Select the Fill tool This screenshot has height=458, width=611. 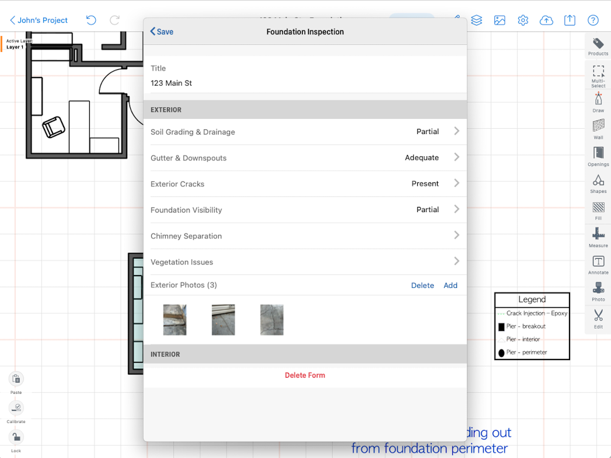pos(598,211)
